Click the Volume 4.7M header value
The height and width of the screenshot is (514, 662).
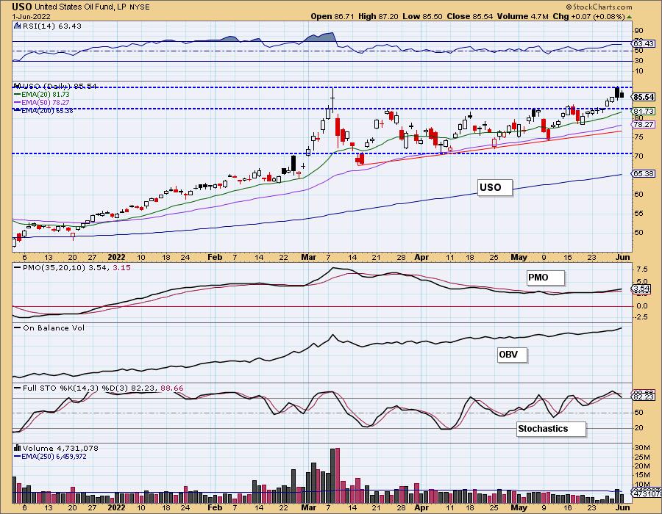coord(523,16)
